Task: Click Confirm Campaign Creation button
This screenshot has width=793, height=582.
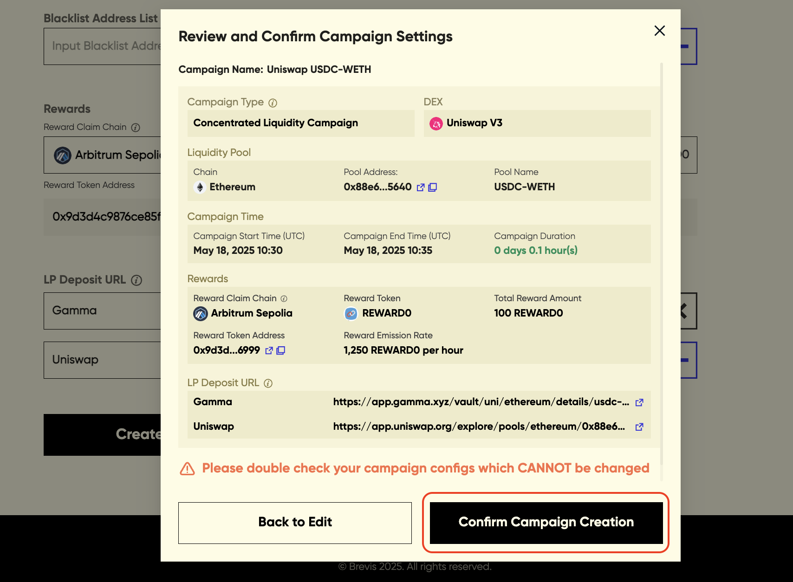Action: point(546,523)
